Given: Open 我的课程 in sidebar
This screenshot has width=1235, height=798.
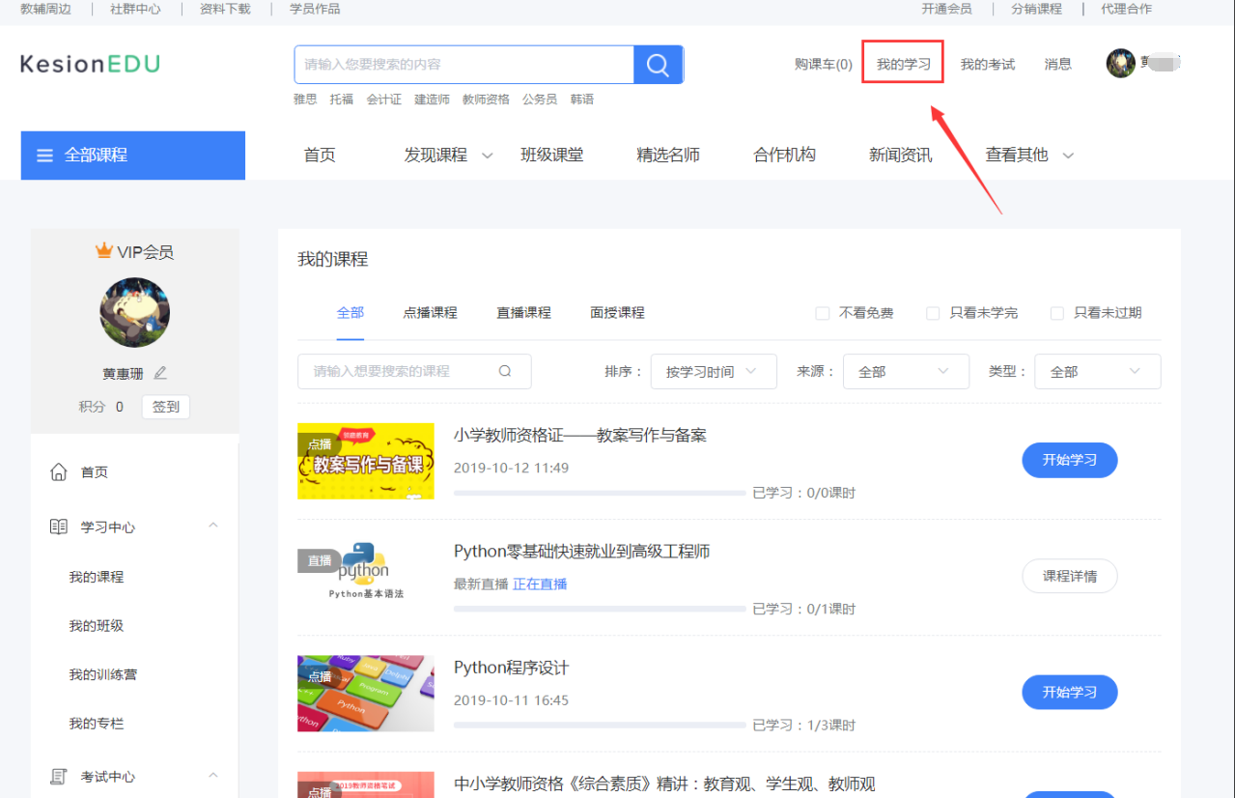Looking at the screenshot, I should click(x=97, y=577).
